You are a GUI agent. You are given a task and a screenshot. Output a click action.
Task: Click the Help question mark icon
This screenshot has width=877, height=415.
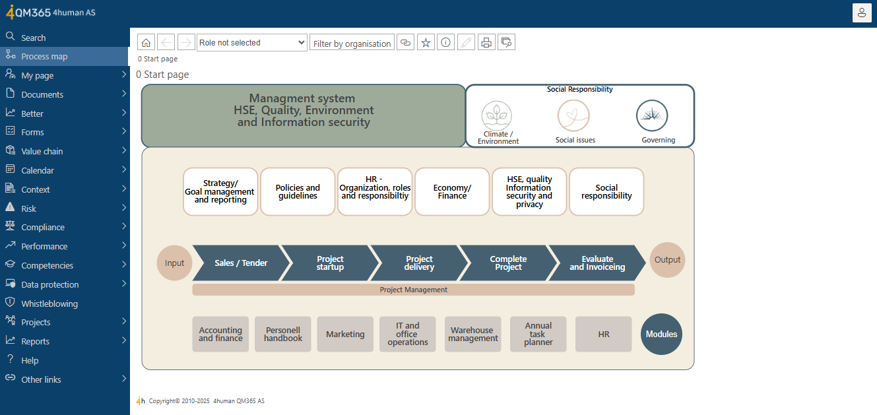pyautogui.click(x=10, y=360)
